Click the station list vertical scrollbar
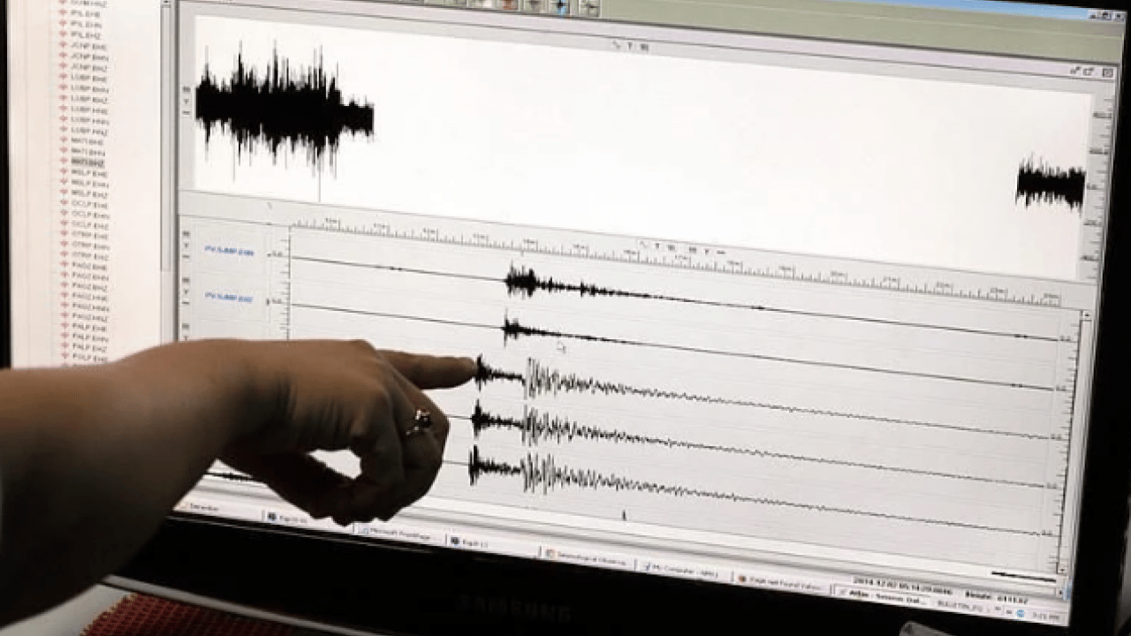Image resolution: width=1131 pixels, height=636 pixels. (x=166, y=132)
